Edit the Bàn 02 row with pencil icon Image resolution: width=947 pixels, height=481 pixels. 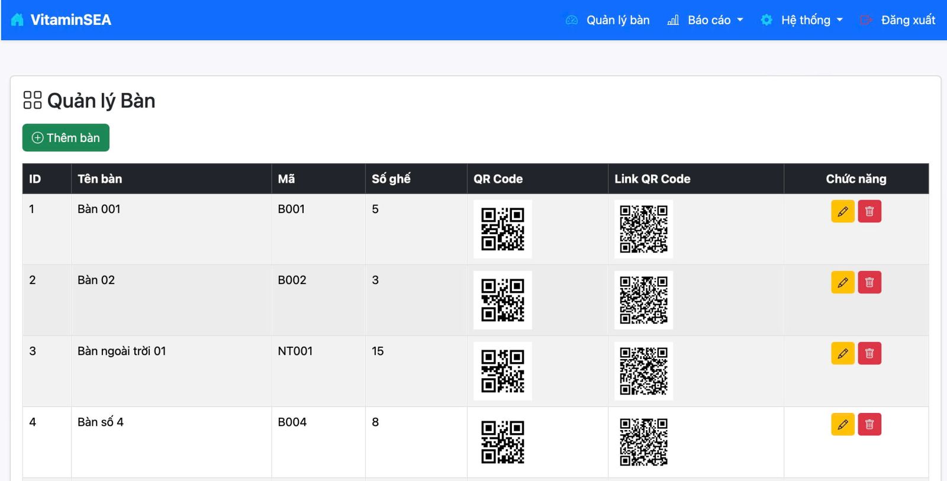pyautogui.click(x=842, y=283)
